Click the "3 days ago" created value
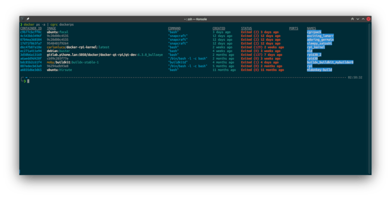 (x=221, y=32)
